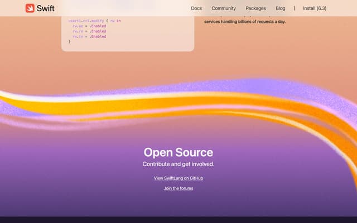Open the Blog link in navigation
The height and width of the screenshot is (223, 357).
coord(280,8)
